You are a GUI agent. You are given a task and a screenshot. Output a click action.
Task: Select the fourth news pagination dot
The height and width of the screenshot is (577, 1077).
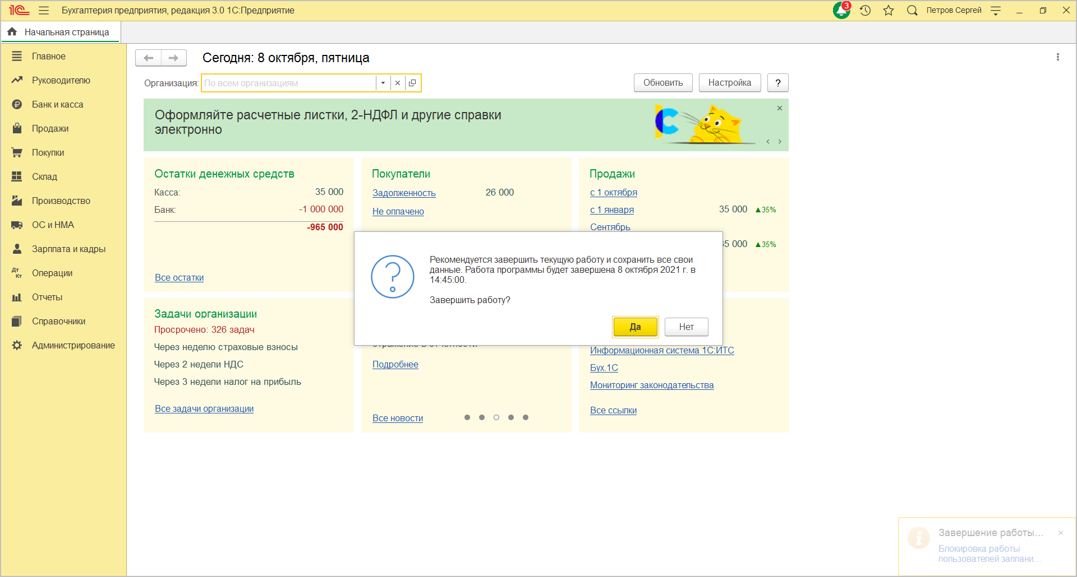click(x=511, y=417)
